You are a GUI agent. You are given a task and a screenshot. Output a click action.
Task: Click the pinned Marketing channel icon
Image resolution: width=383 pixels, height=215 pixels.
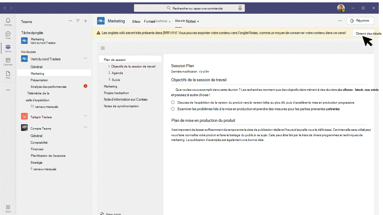pos(25,41)
